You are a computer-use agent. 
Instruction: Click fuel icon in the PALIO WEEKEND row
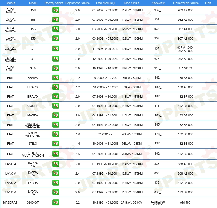[55, 134]
